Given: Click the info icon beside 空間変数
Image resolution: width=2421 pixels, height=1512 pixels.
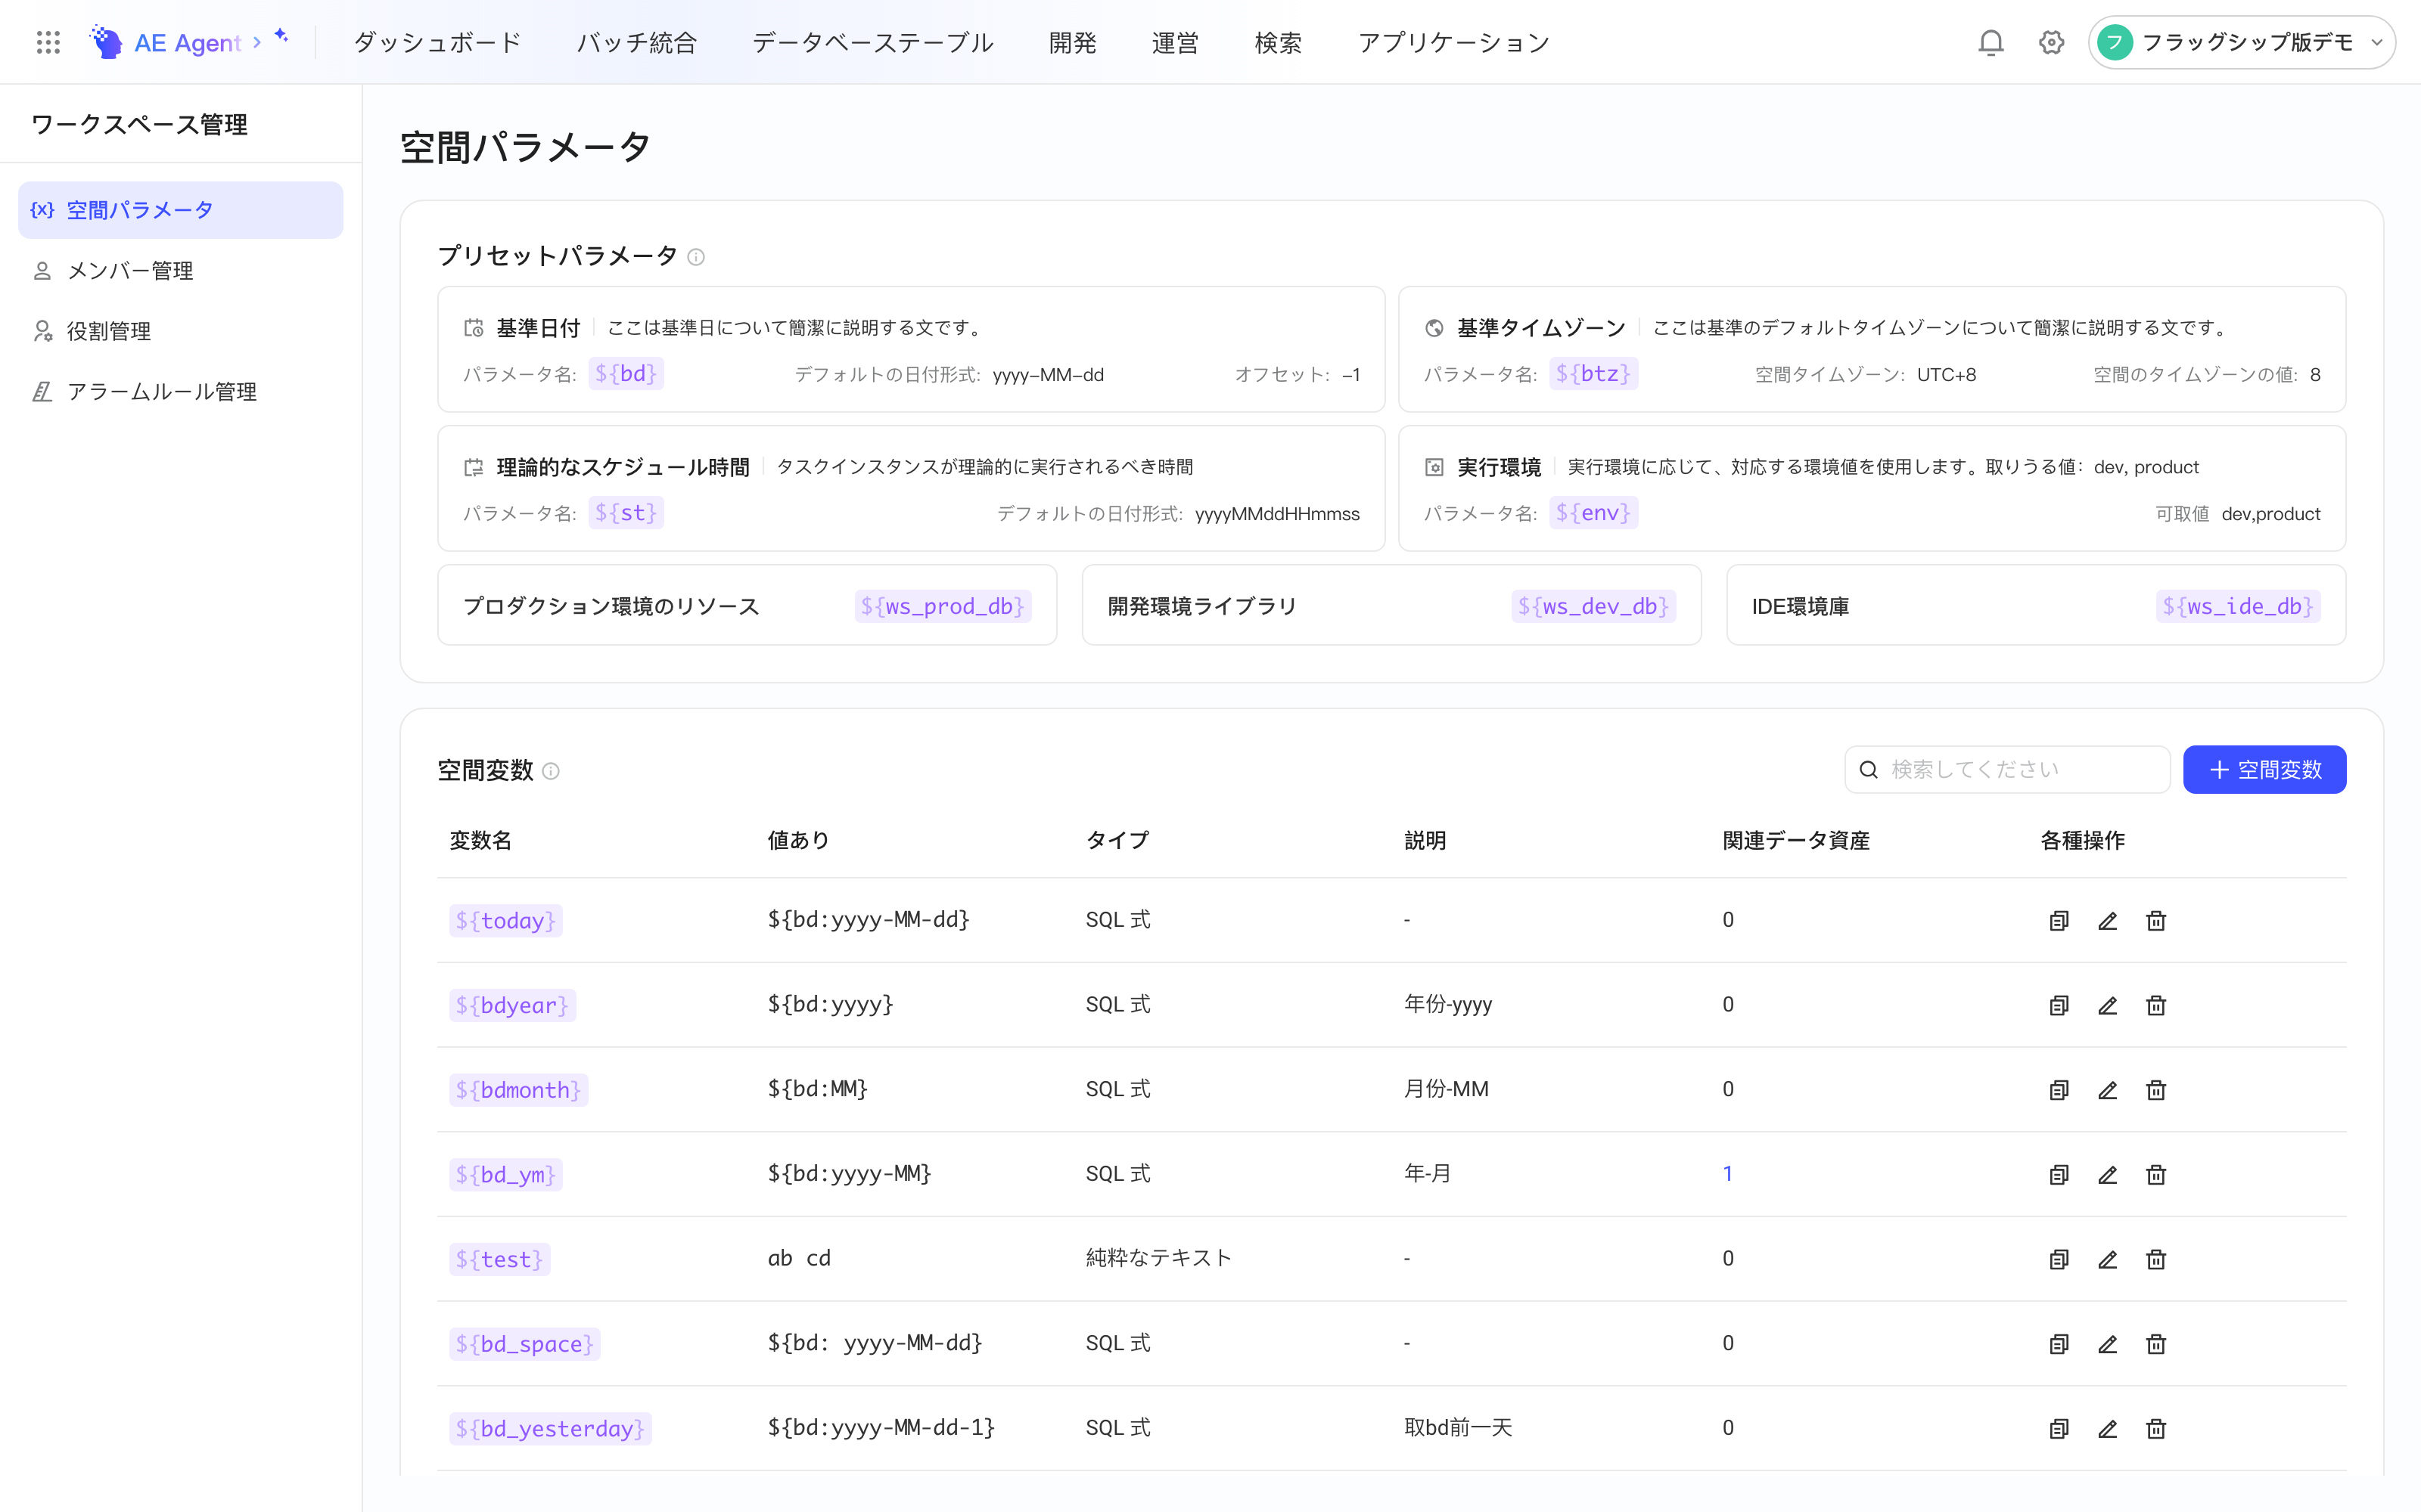Looking at the screenshot, I should 550,771.
